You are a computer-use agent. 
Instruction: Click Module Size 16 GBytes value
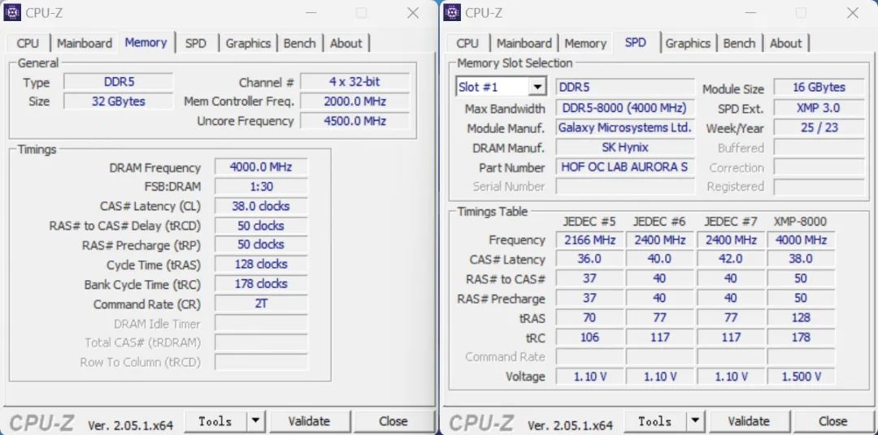[x=819, y=87]
